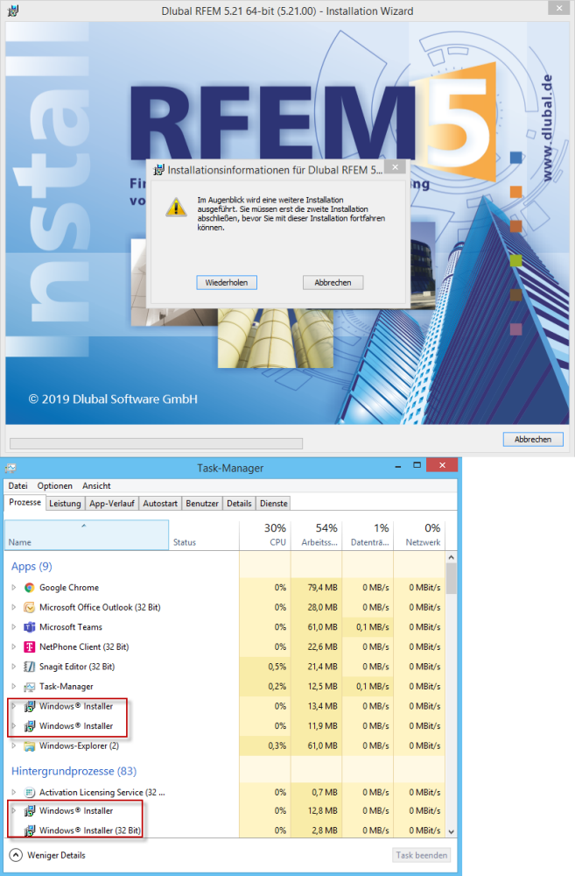
Task: Click the Weniger Details link
Action: click(x=56, y=855)
